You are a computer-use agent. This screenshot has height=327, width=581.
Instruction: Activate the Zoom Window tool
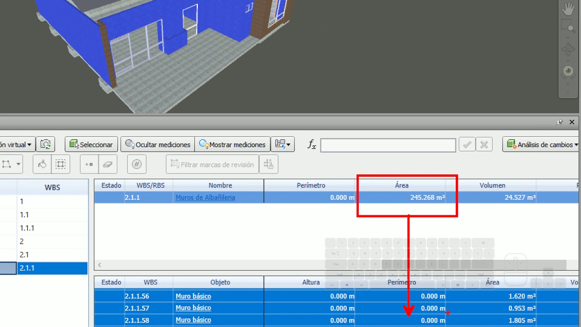568,26
